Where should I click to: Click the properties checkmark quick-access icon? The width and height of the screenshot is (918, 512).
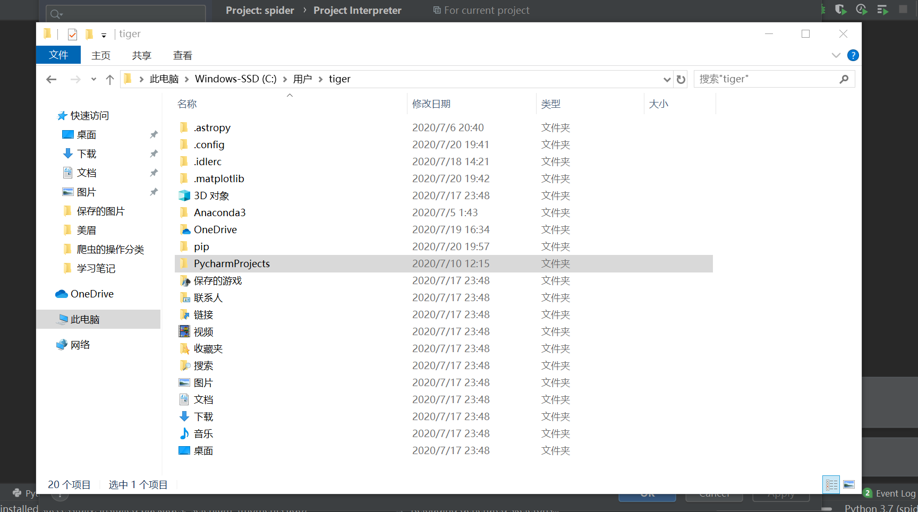point(73,35)
